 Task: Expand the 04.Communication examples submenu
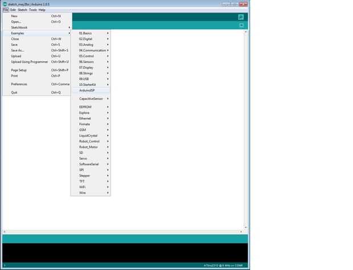tap(91, 51)
